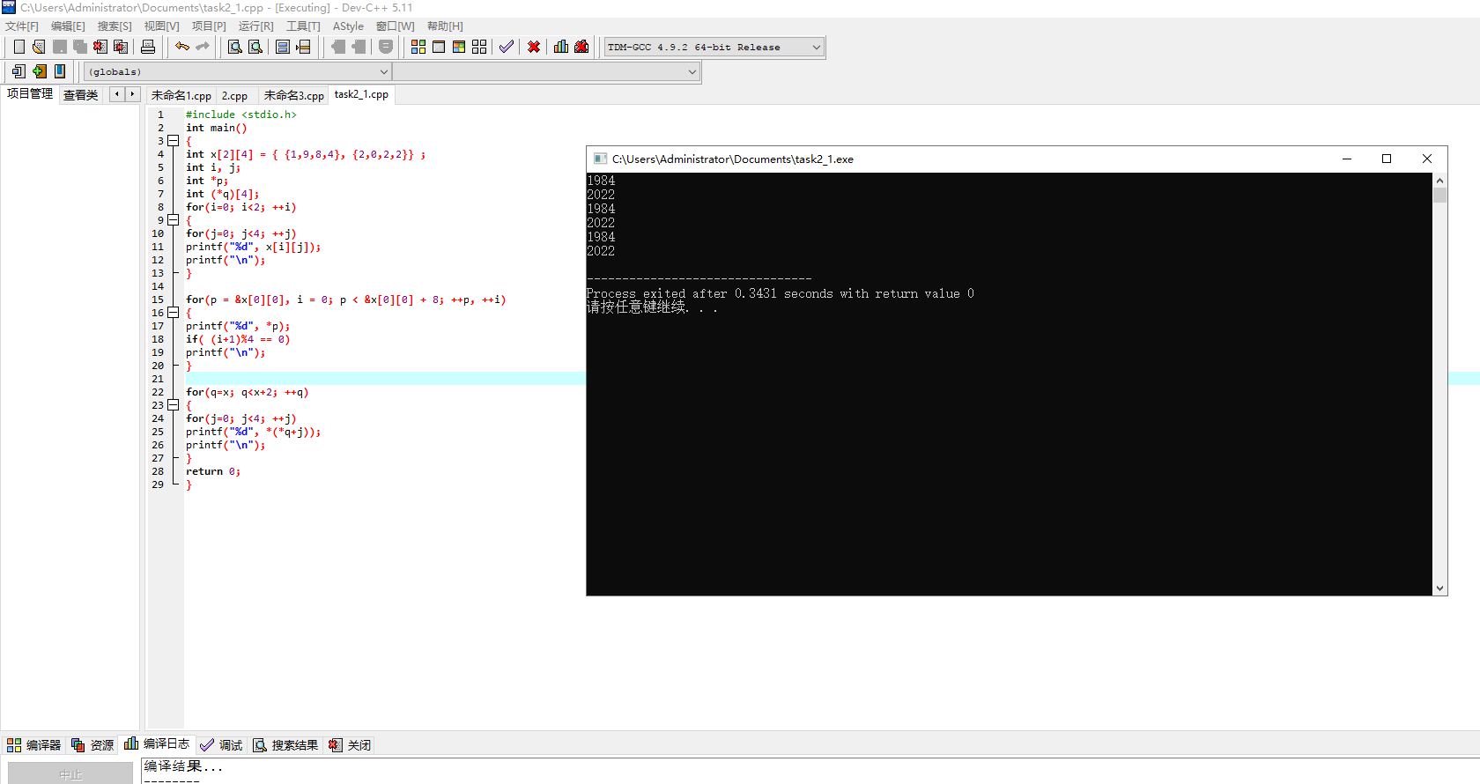Image resolution: width=1480 pixels, height=784 pixels.
Task: Open the 编译器 bottom panel tab
Action: (x=34, y=745)
